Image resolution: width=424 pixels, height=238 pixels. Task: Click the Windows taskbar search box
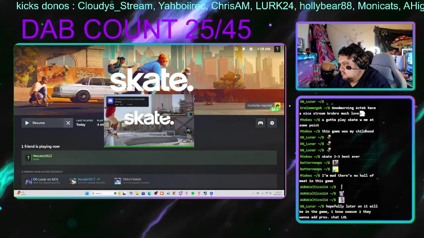coord(106,193)
